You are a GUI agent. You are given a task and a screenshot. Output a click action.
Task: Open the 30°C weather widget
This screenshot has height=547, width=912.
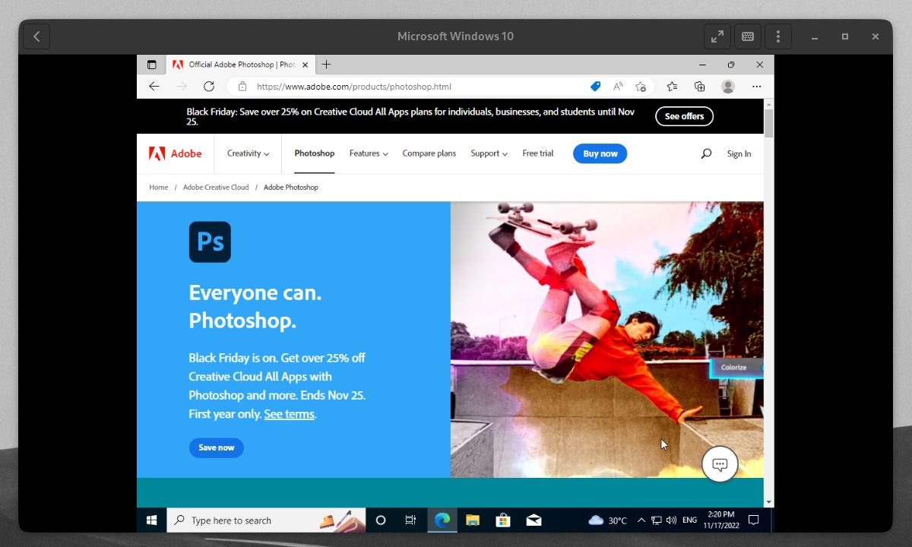pos(608,520)
